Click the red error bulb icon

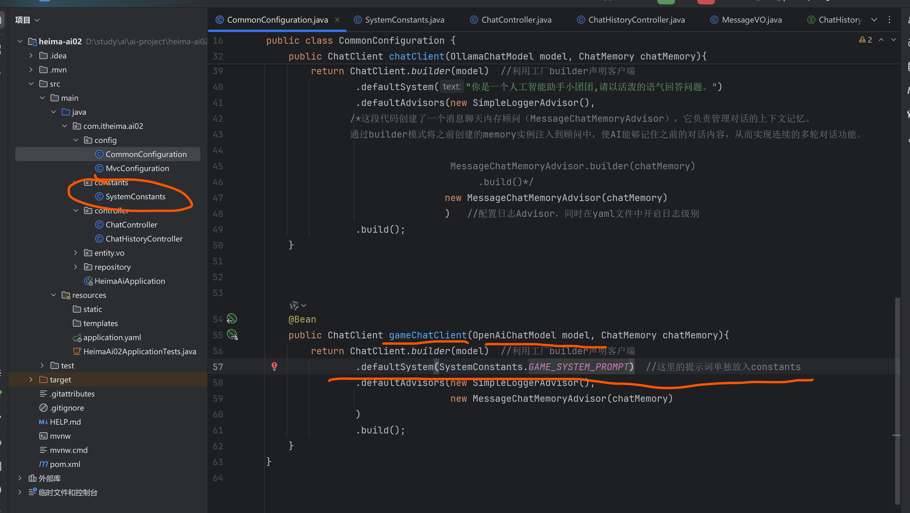274,366
